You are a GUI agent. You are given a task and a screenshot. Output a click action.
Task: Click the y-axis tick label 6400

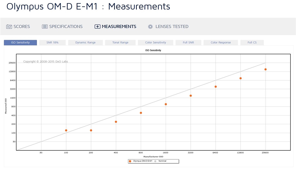[x=13, y=80]
